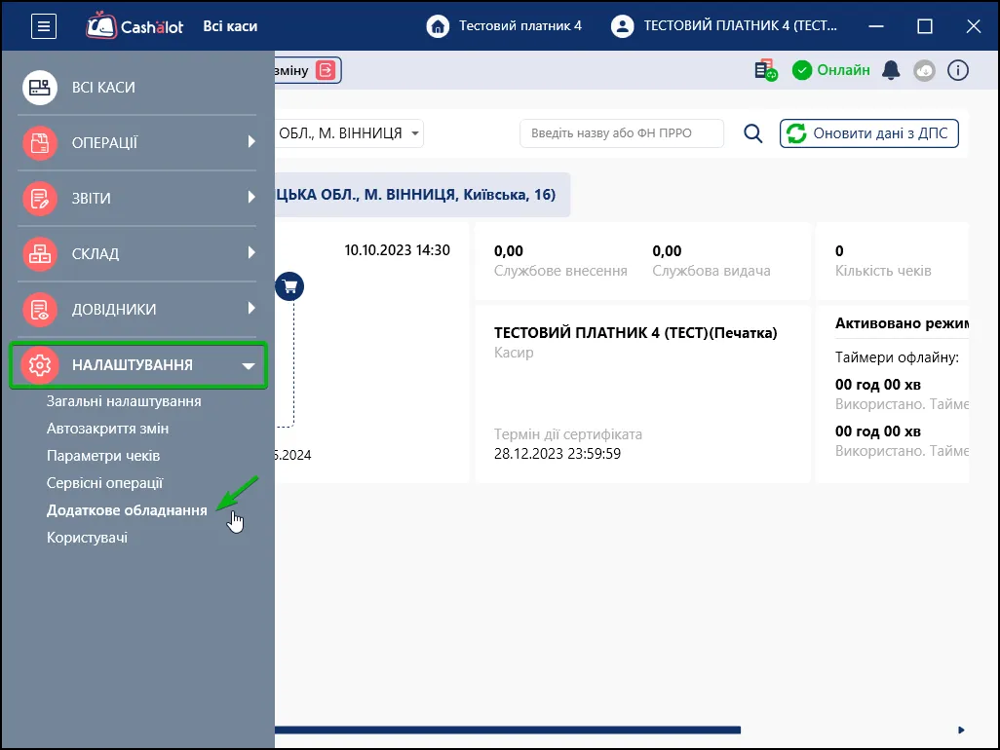This screenshot has width=1000, height=750.
Task: Click the search magnifier icon
Action: [x=752, y=133]
